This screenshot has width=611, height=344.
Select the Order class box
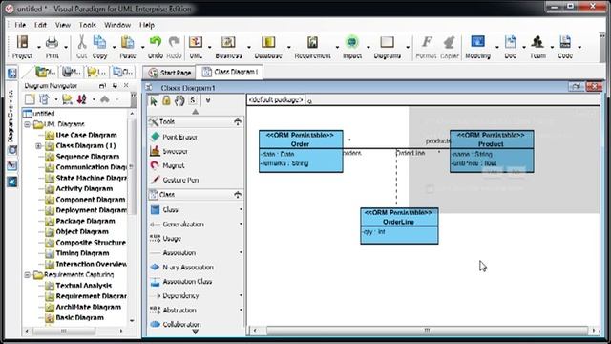pos(301,151)
